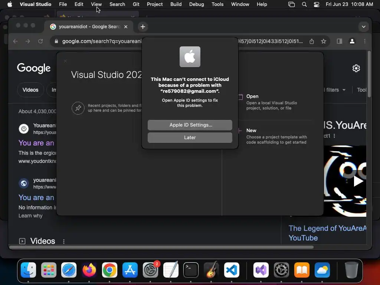Click the Apple menu logo
The width and height of the screenshot is (380, 285).
click(x=10, y=4)
